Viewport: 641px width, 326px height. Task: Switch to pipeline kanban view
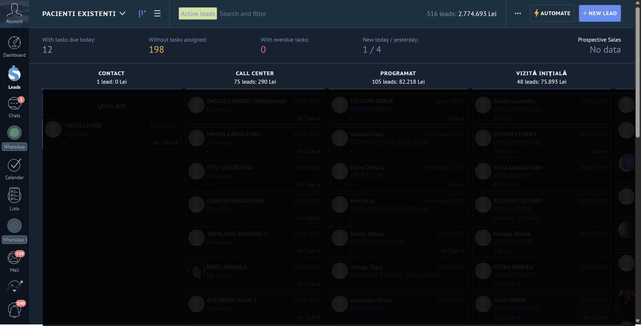[142, 13]
